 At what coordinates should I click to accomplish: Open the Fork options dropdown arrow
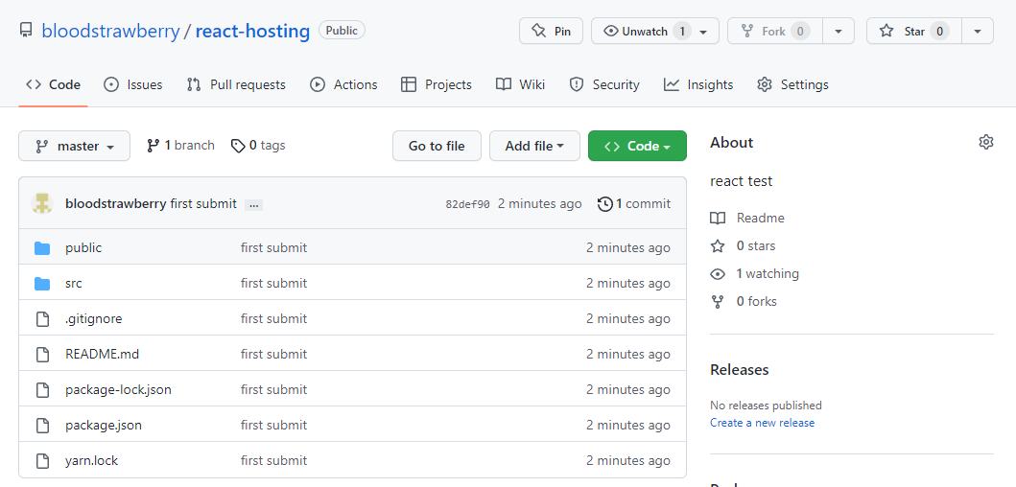coord(839,31)
